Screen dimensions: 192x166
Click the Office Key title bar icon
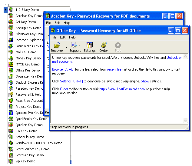53,31
